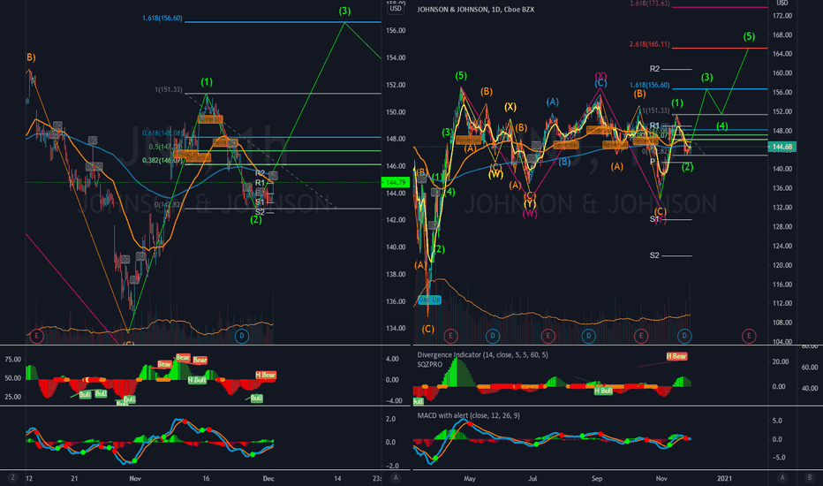Click Dec on left chart time axis

[x=268, y=478]
